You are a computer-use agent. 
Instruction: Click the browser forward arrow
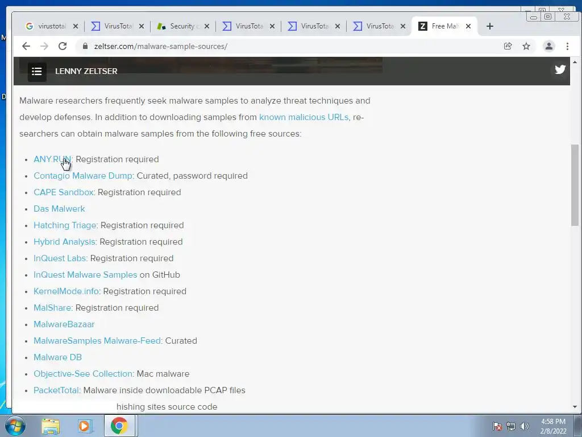click(x=44, y=46)
